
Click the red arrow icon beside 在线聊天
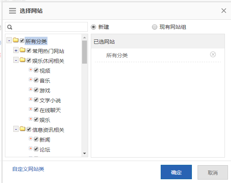(x=30, y=109)
